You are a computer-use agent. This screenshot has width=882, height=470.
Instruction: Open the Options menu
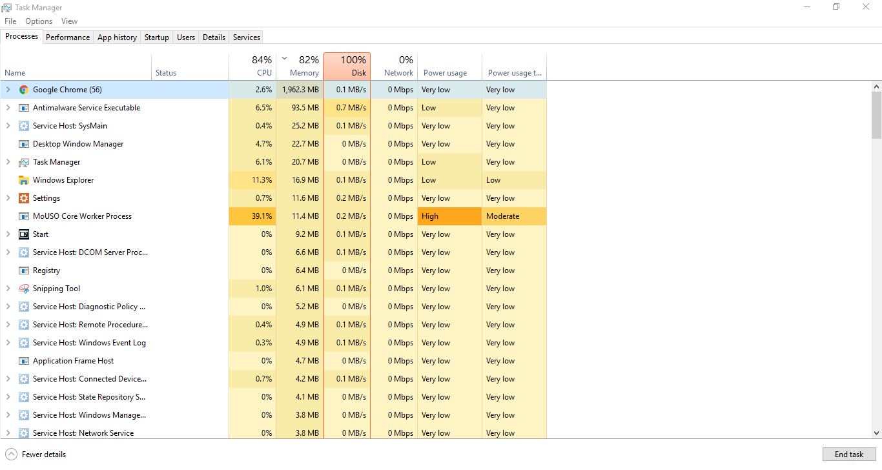coord(39,21)
